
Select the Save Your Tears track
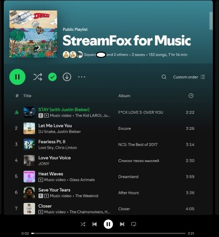click(x=55, y=190)
